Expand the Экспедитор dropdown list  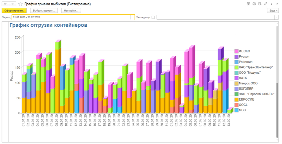tap(276, 17)
